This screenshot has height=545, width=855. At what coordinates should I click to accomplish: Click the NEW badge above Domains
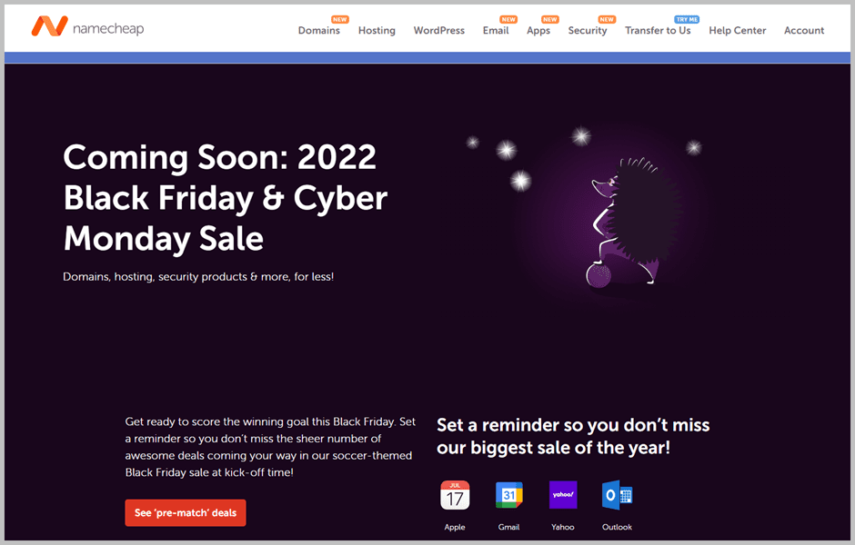point(339,19)
